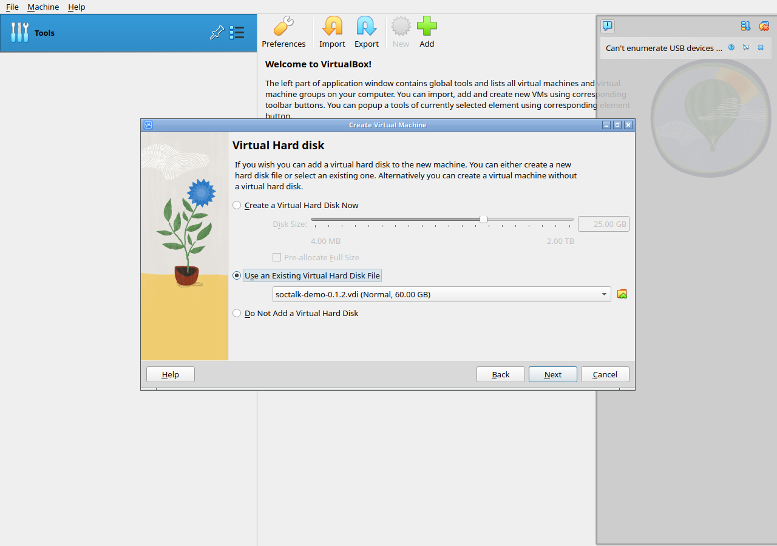Open the Machine menu
Screen dimensions: 777x546
click(x=43, y=7)
